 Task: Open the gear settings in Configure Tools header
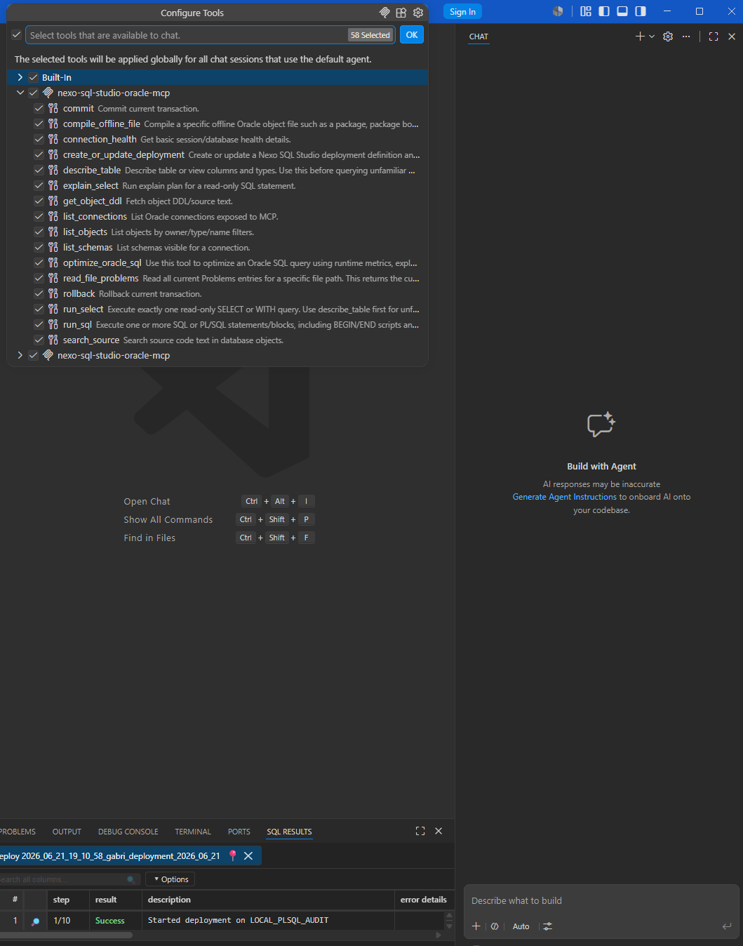coord(418,13)
